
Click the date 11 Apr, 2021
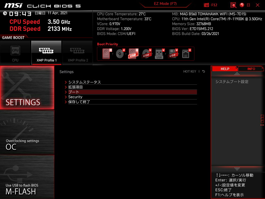(x=57, y=13)
